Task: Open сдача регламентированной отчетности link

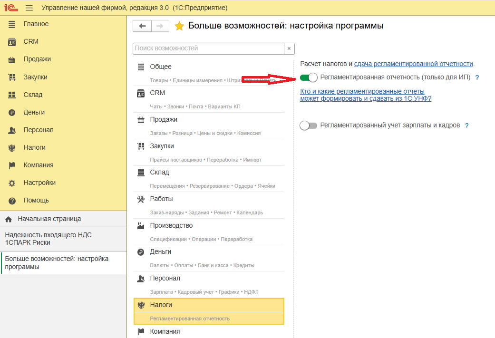Action: click(413, 64)
